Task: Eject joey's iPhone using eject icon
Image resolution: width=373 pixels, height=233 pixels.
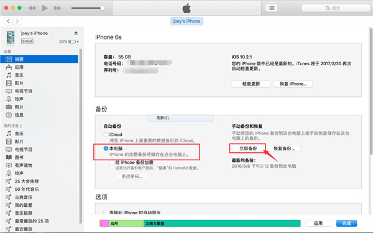Action: 76,33
